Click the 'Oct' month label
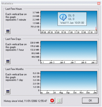 pyautogui.click(x=75, y=92)
